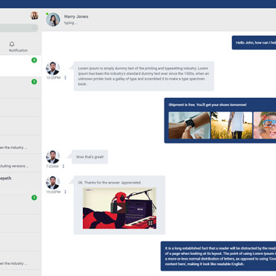Click the "typing ..." status text
Screen dimensions: 276x276
71,23
